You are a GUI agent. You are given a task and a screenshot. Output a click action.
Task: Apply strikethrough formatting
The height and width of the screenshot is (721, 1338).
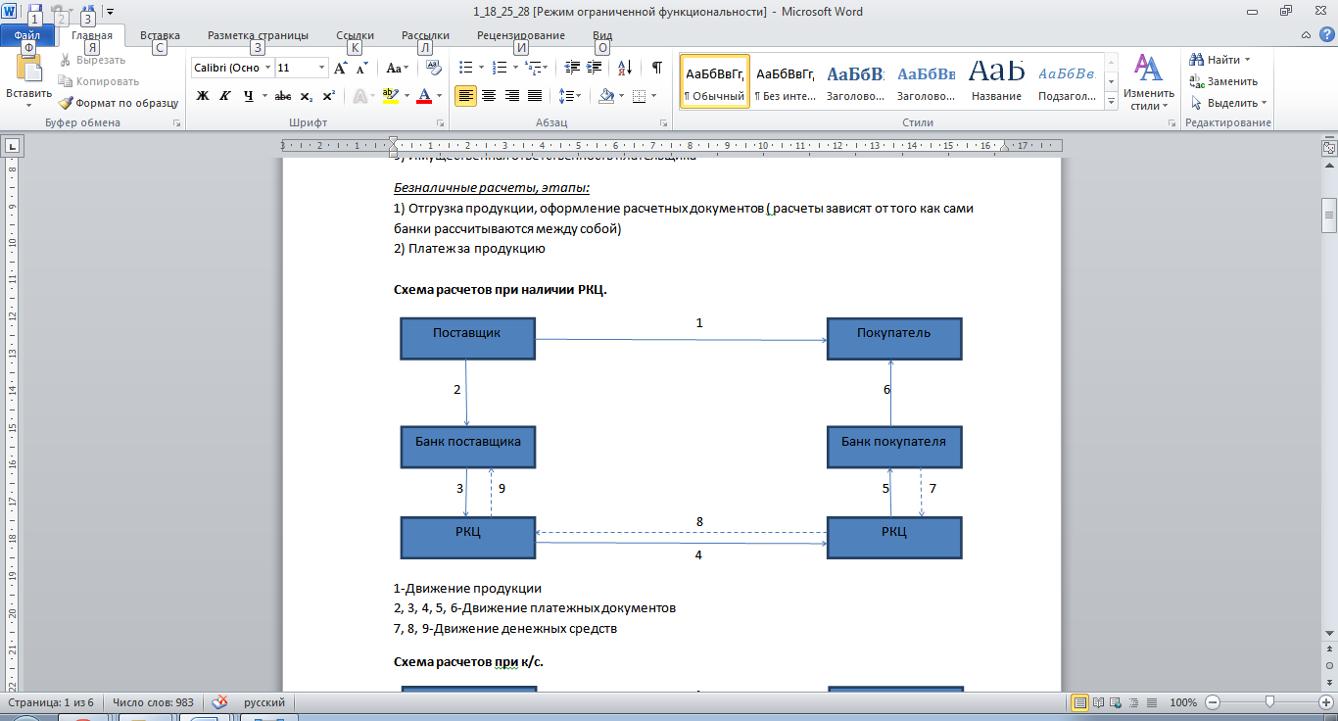pos(283,96)
